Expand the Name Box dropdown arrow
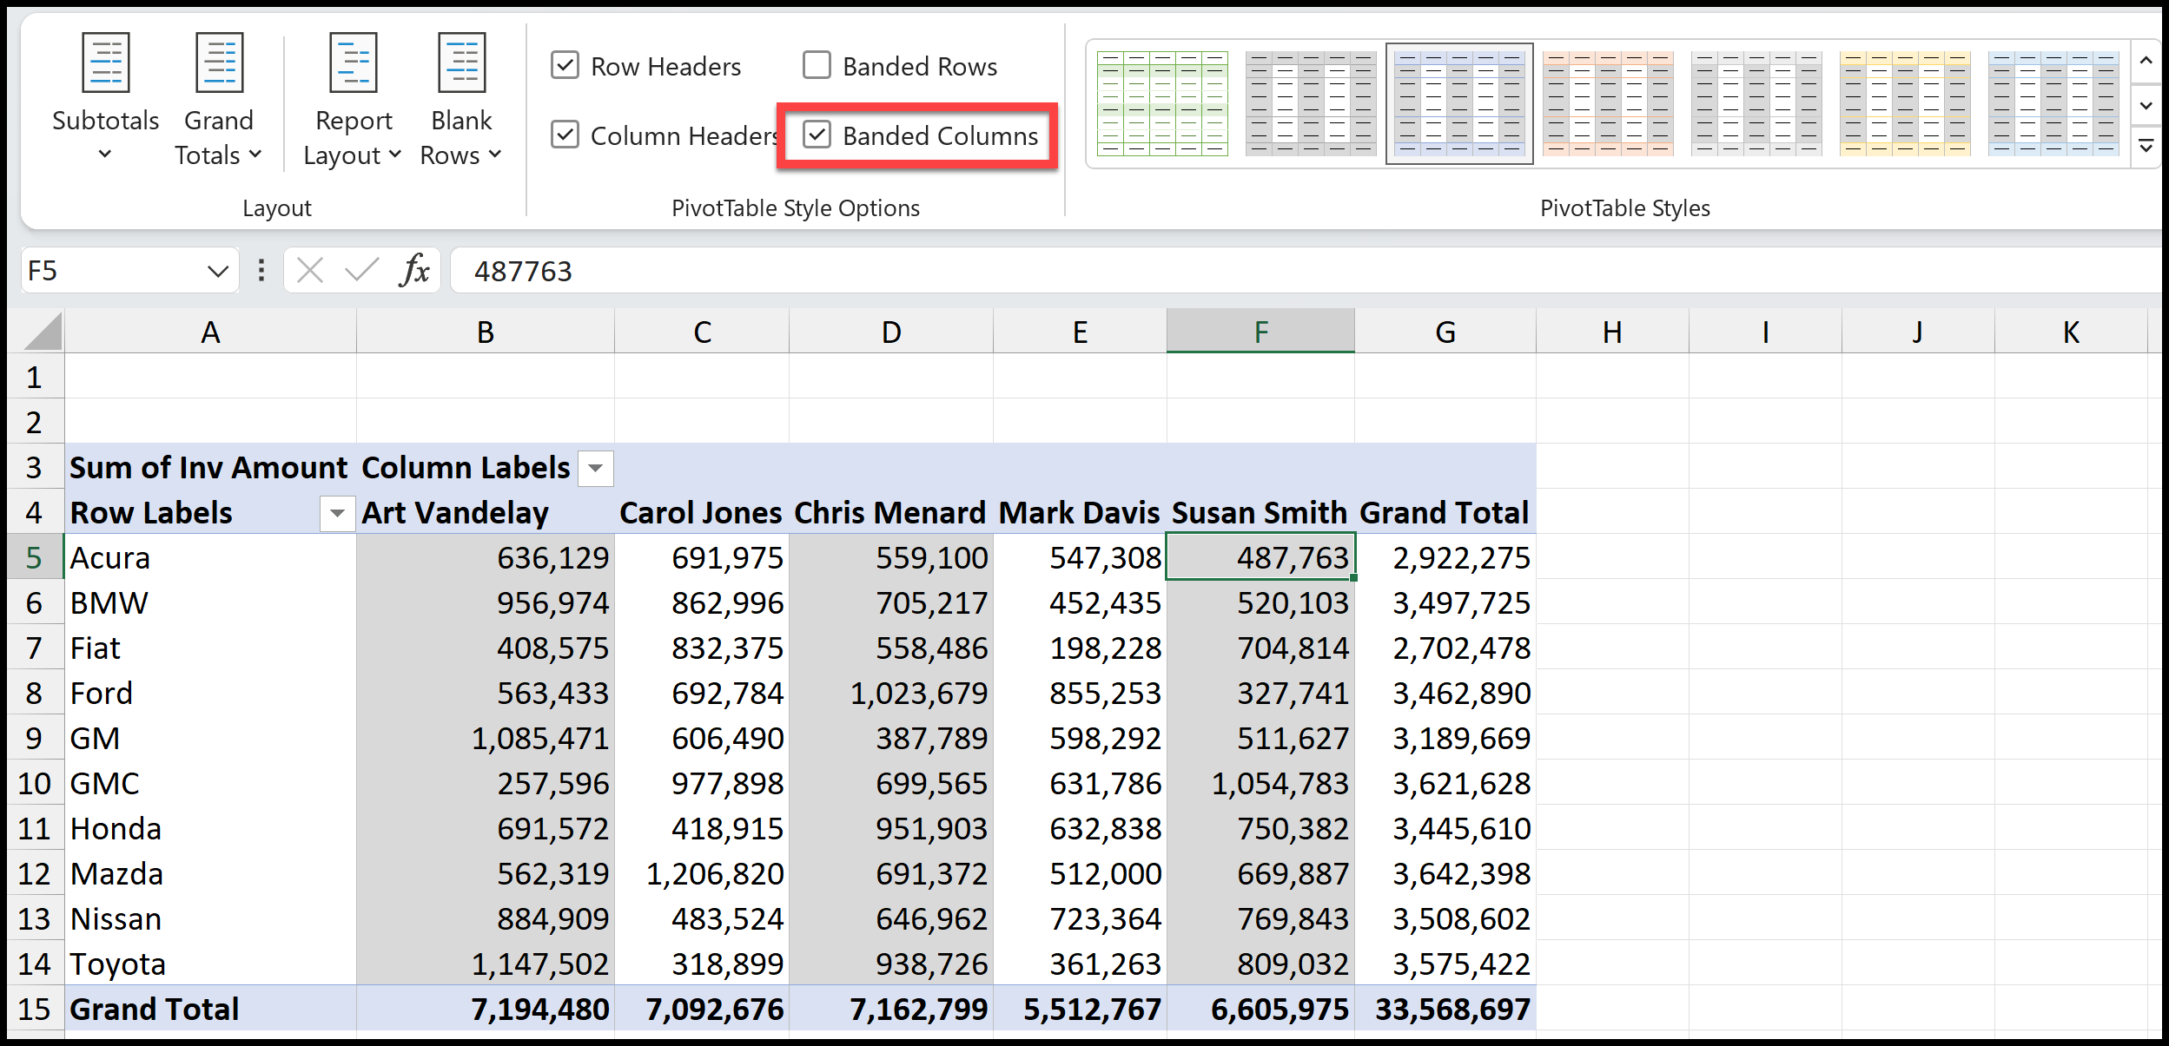This screenshot has width=2169, height=1046. (217, 272)
